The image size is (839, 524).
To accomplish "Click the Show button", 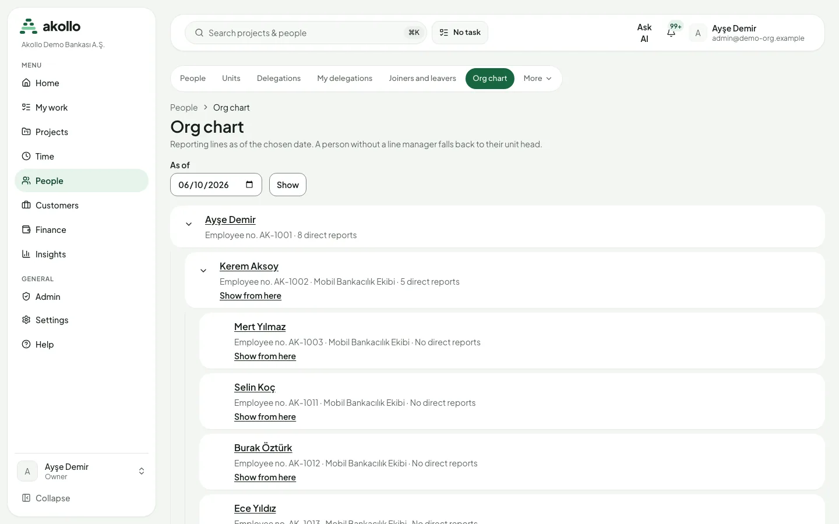I will click(288, 185).
